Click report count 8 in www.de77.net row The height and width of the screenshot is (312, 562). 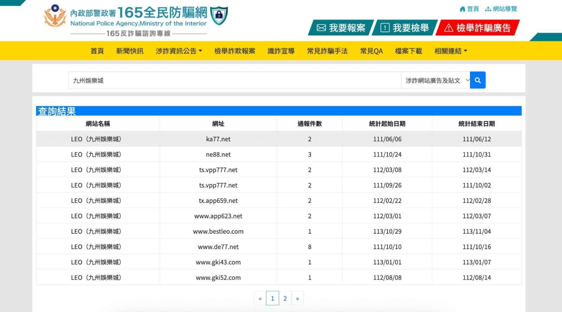point(309,247)
